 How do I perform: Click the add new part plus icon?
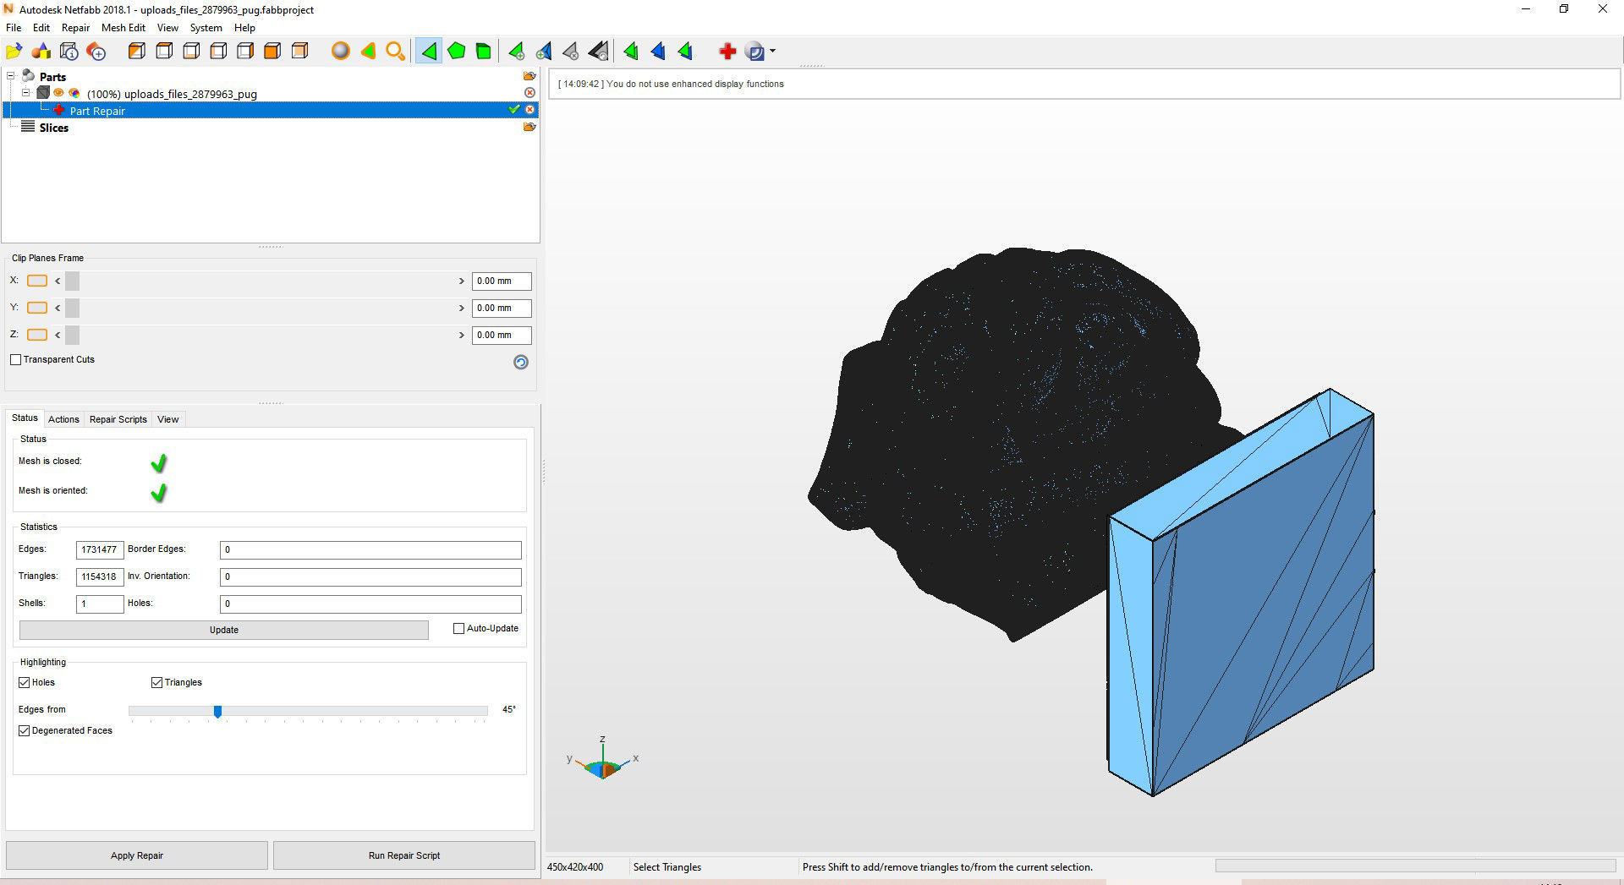click(x=96, y=52)
